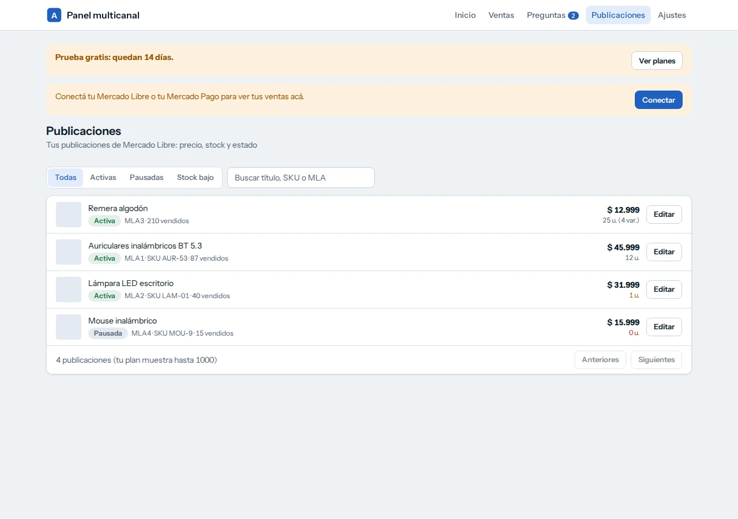Edit the Auriculares inalámbricos BT 5.3 listing
Viewport: 738px width, 519px height.
664,252
